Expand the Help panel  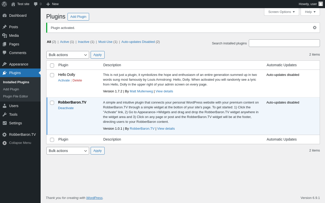(310, 12)
